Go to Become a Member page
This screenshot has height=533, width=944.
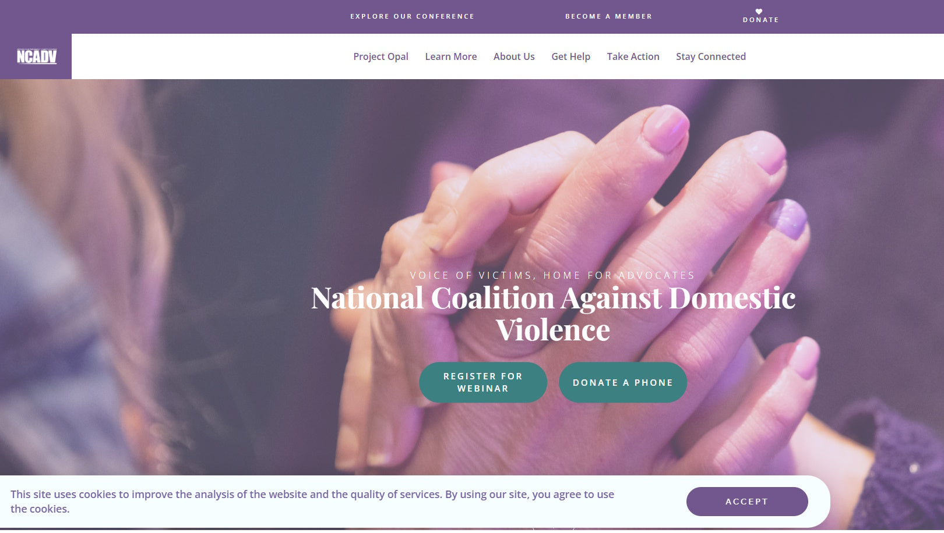point(608,16)
